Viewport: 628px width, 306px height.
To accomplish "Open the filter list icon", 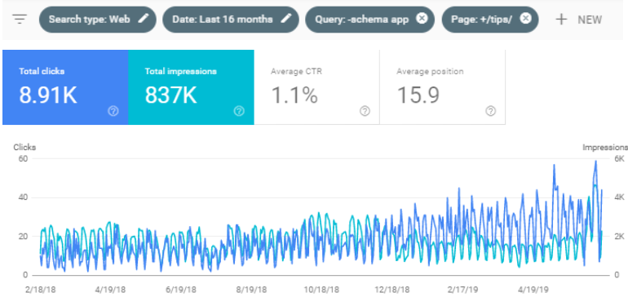I will (x=20, y=19).
